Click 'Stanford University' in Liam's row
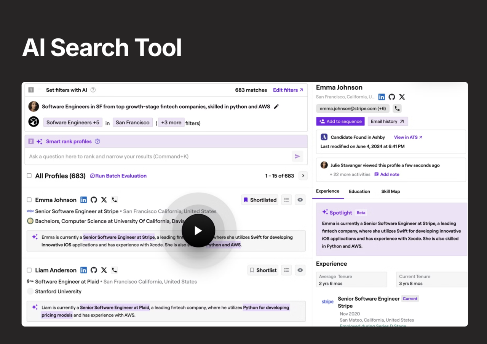487x344 pixels. (58, 292)
